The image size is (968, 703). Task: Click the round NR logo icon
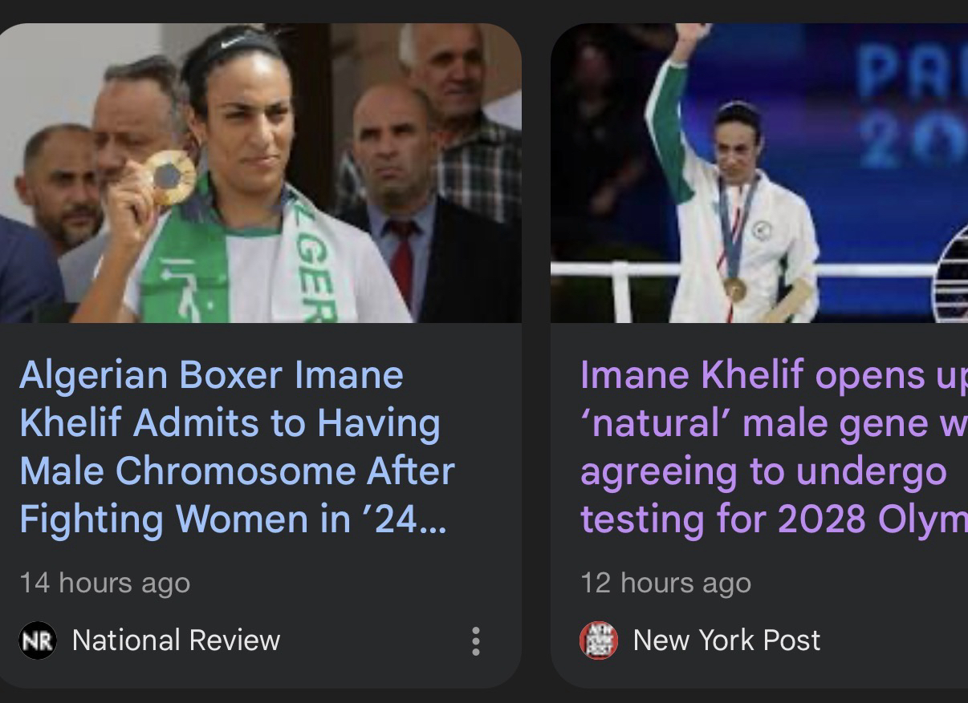click(37, 640)
